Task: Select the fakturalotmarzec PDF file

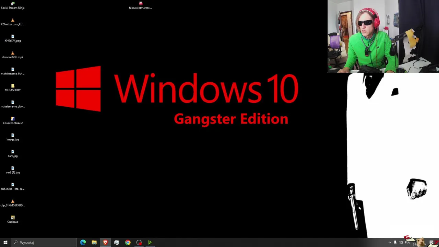Action: pyautogui.click(x=141, y=5)
